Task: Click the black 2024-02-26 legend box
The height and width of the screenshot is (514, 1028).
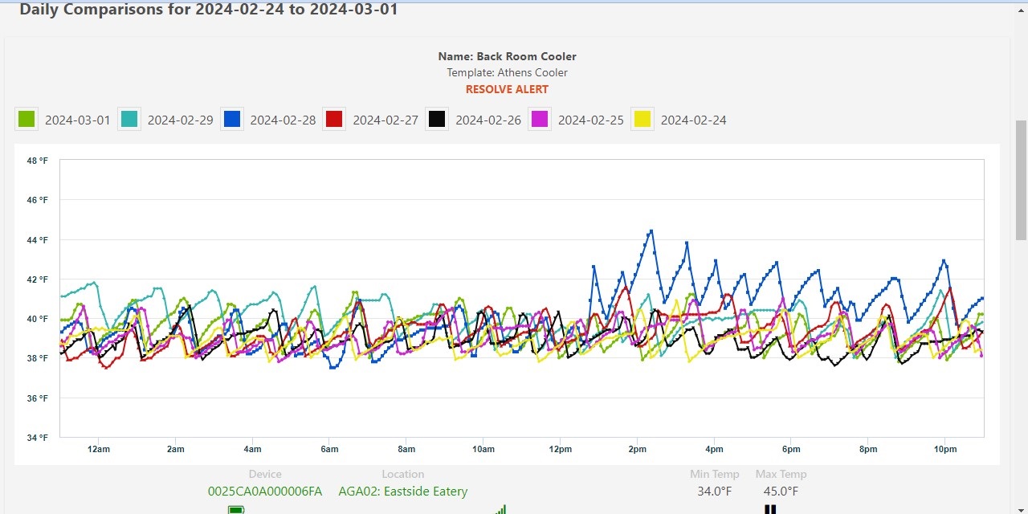Action: 437,120
